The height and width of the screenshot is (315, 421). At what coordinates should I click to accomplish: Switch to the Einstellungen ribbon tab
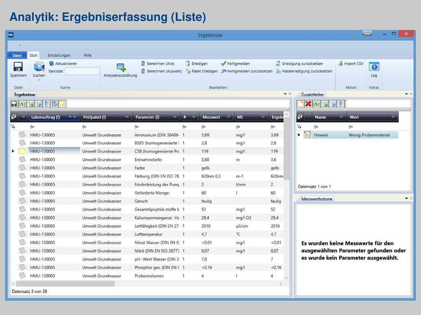point(59,55)
